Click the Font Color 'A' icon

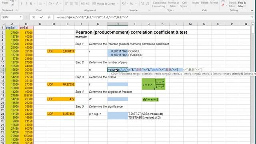pyautogui.click(x=57, y=4)
